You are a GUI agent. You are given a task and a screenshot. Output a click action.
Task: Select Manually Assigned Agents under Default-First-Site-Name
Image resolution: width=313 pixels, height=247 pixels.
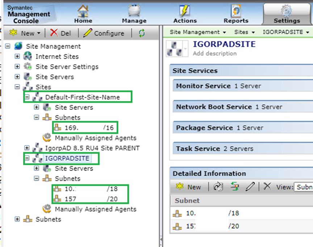[96, 138]
